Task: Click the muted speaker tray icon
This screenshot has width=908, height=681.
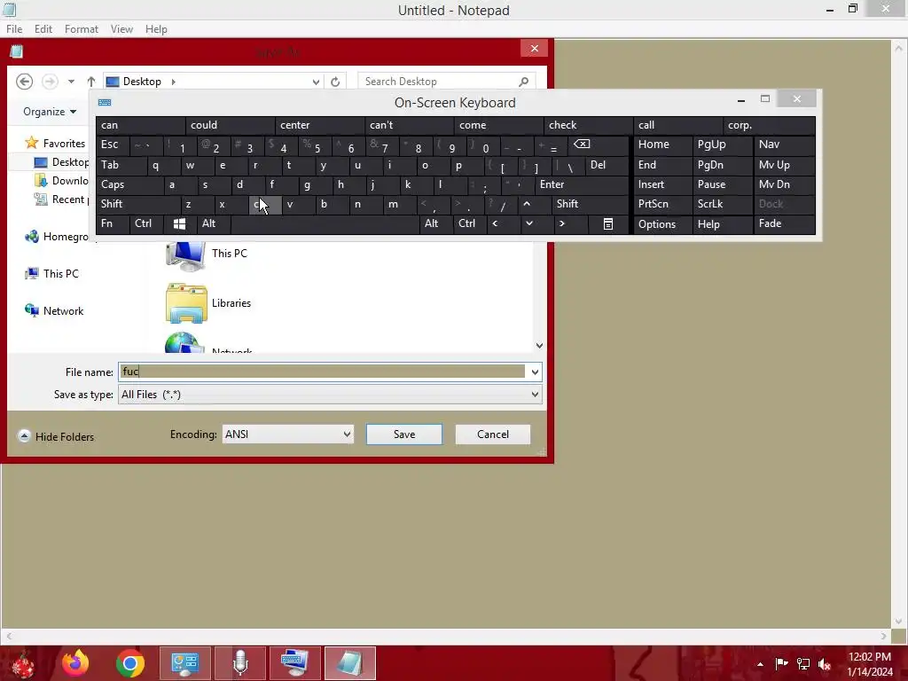Action: (825, 664)
